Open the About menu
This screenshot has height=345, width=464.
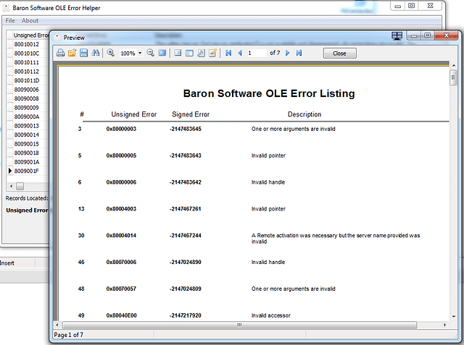tap(30, 20)
